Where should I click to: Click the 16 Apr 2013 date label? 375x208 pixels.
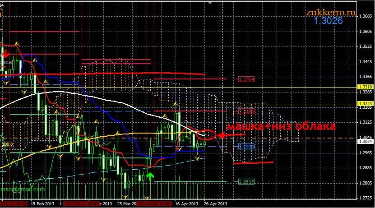186,204
